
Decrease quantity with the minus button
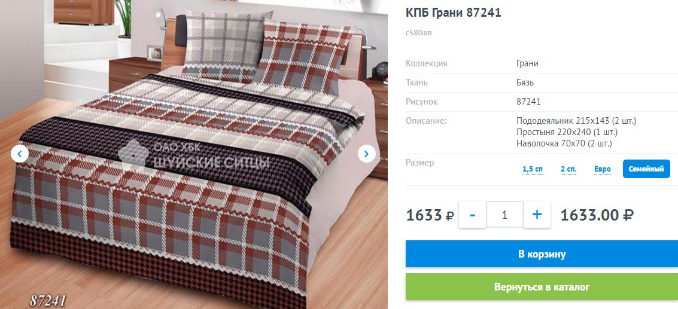[472, 215]
